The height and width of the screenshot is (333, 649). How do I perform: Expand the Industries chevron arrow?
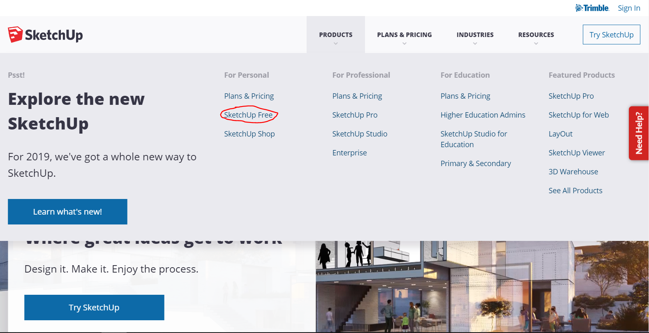click(475, 44)
